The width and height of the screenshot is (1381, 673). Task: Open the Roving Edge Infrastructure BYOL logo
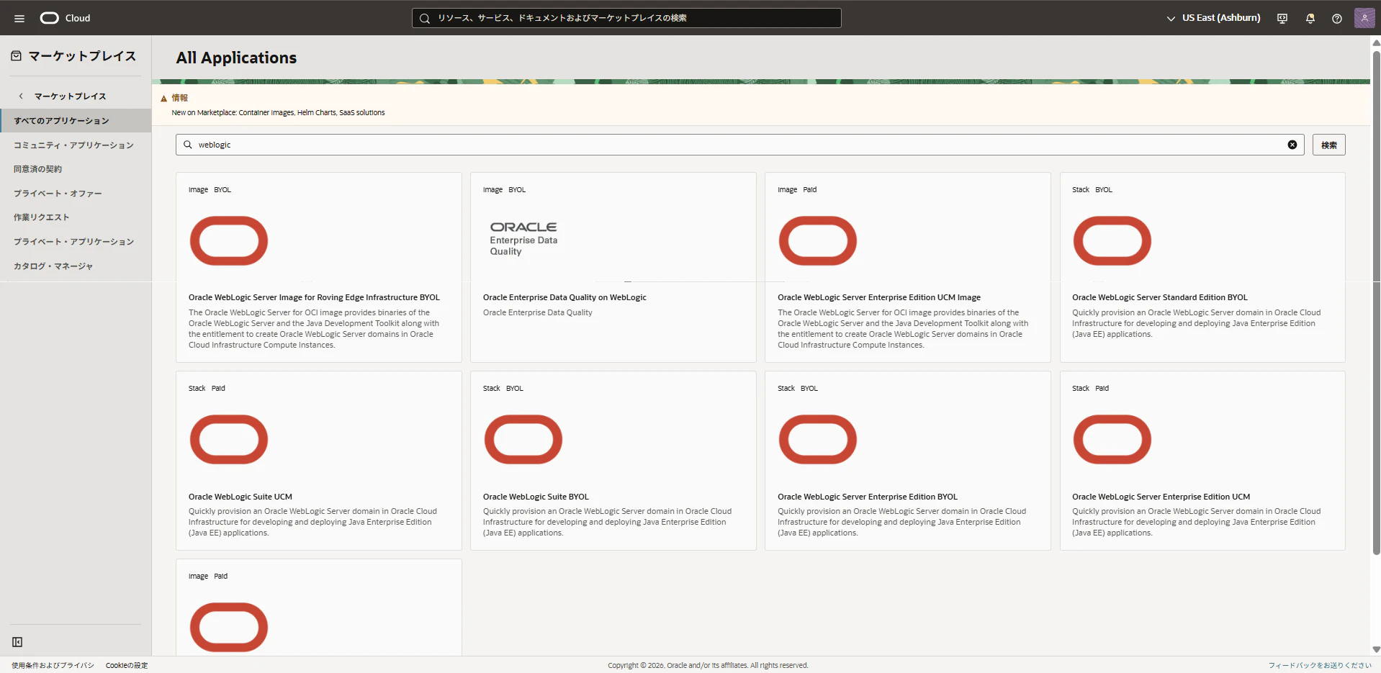[229, 240]
